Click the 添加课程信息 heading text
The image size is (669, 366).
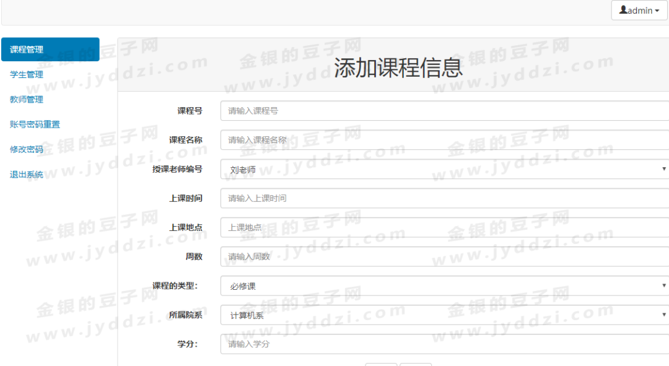(398, 68)
